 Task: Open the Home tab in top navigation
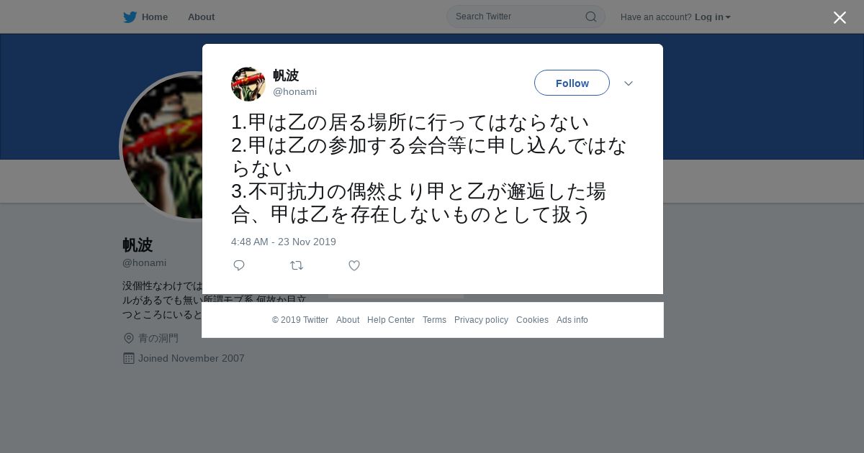pos(155,17)
